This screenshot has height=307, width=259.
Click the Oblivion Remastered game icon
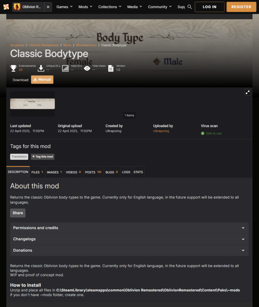coord(17,7)
